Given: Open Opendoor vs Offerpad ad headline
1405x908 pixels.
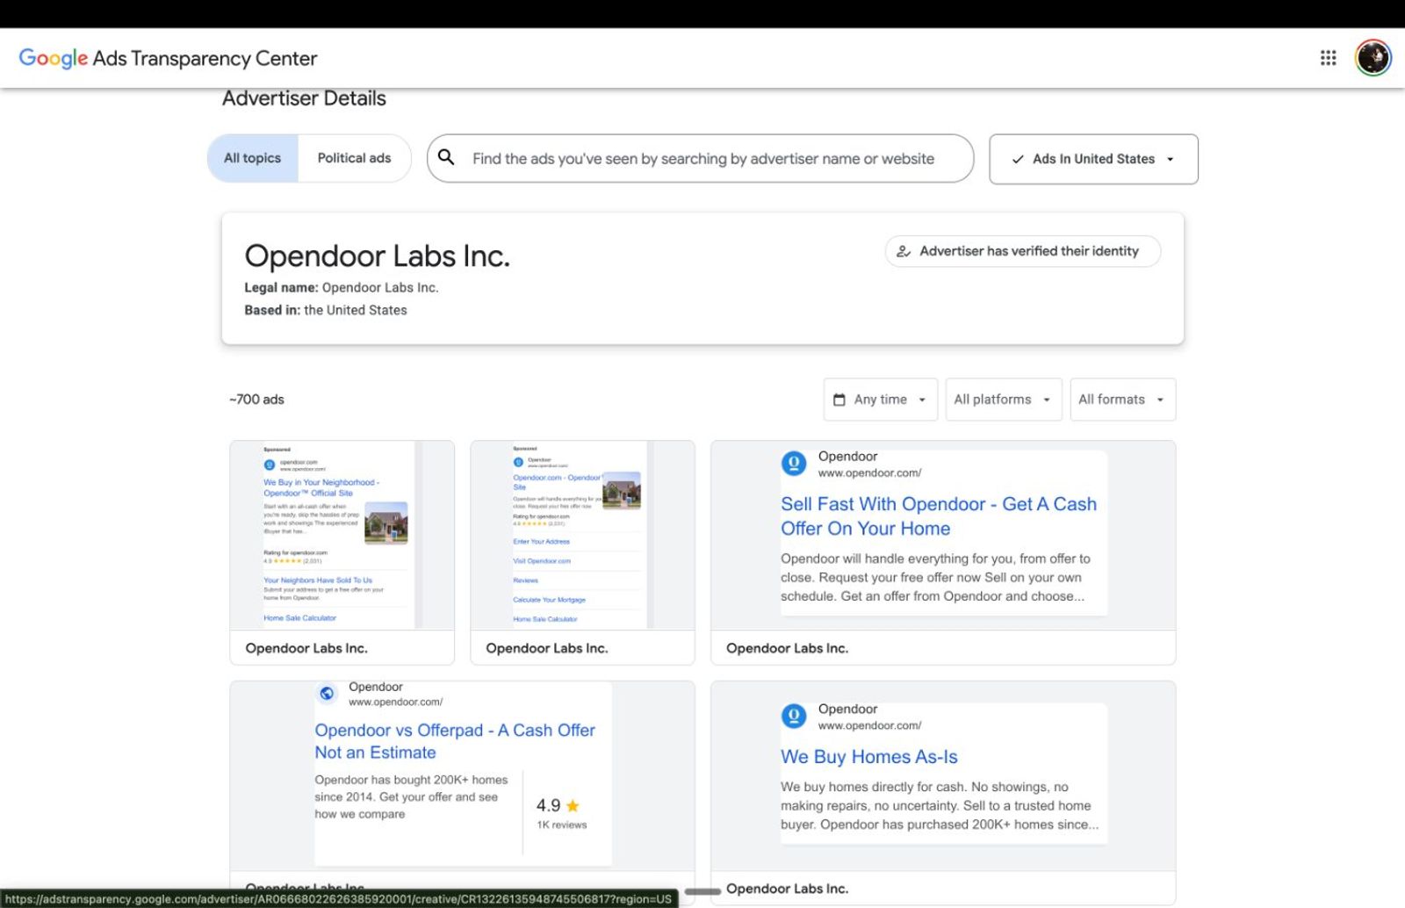Looking at the screenshot, I should [x=455, y=741].
